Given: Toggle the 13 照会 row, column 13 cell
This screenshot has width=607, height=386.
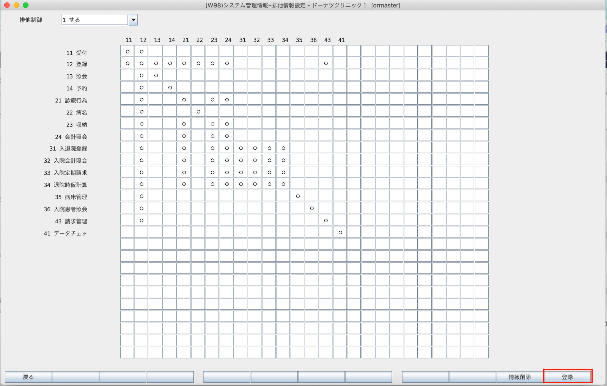Looking at the screenshot, I should 156,75.
